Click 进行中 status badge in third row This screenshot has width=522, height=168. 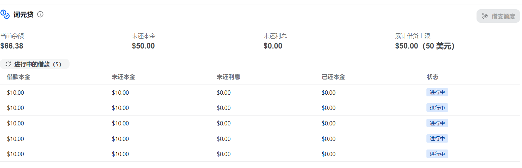pyautogui.click(x=437, y=123)
